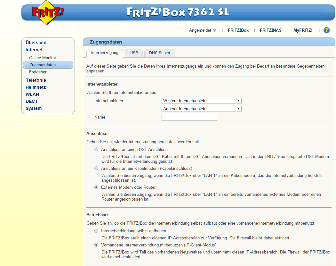Screen dimensions: 336x266
Task: Open Online-Monitor submenu entry
Action: (x=43, y=58)
